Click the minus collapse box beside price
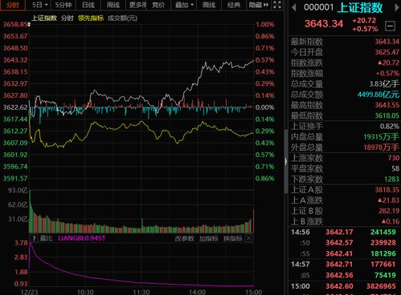The height and width of the screenshot is (295, 401). click(390, 26)
